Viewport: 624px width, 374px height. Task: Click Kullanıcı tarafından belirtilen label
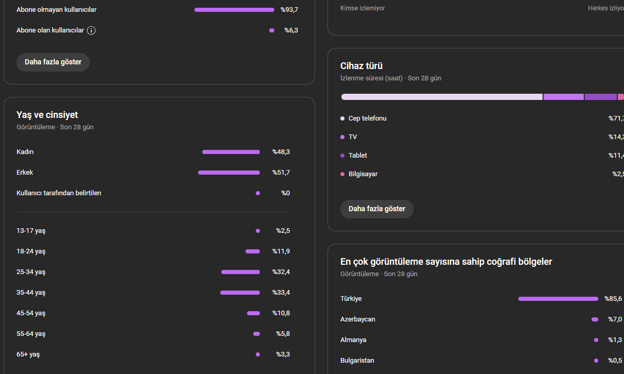[x=59, y=193]
